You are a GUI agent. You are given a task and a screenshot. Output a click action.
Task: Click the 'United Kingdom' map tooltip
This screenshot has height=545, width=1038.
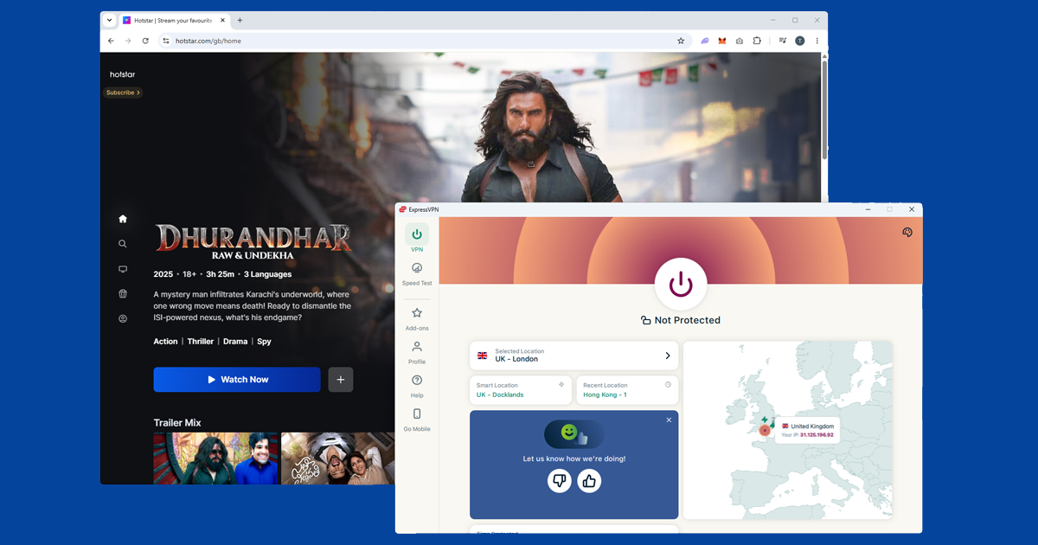[x=807, y=430]
